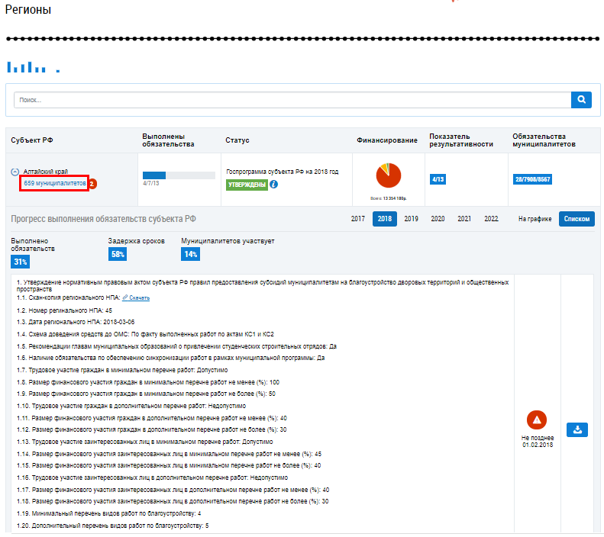The height and width of the screenshot is (537, 604).
Task: Click the green УТВЕРЖДЕНЫ status badge
Action: [x=247, y=185]
